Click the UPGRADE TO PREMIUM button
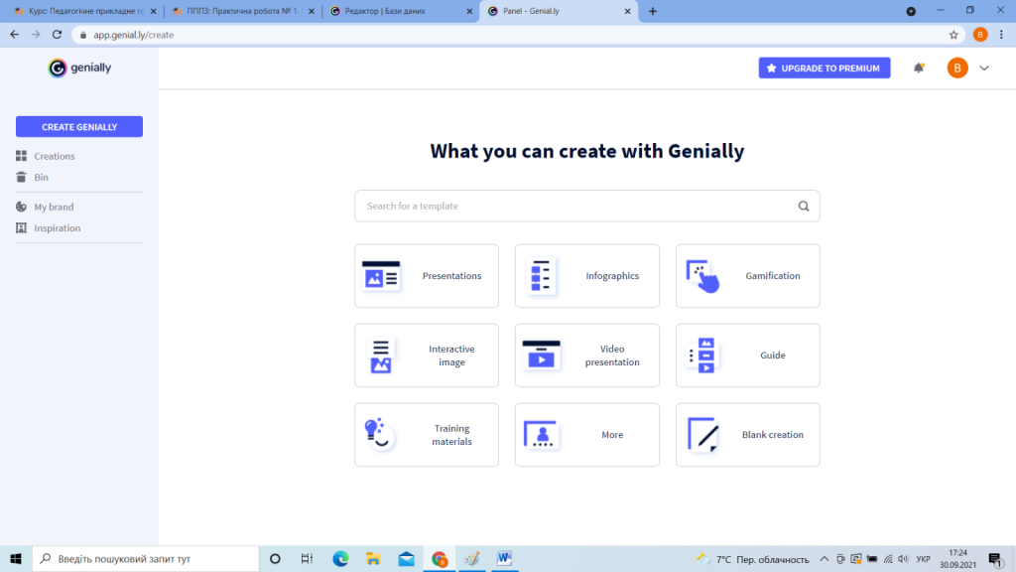Viewport: 1016px width, 572px height. click(824, 68)
